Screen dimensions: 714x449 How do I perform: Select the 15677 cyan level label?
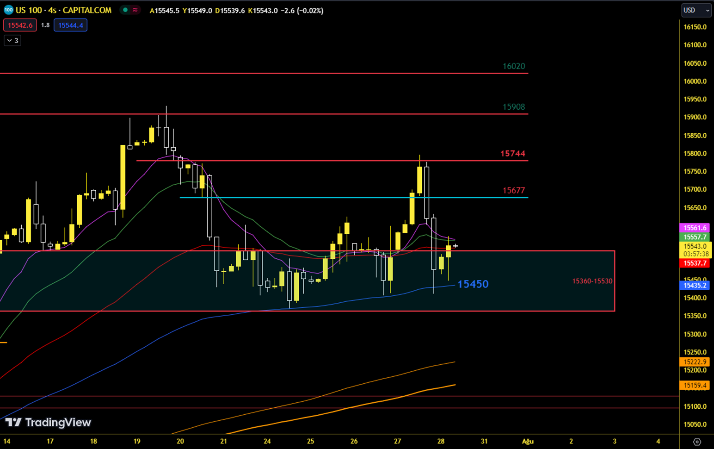(513, 190)
